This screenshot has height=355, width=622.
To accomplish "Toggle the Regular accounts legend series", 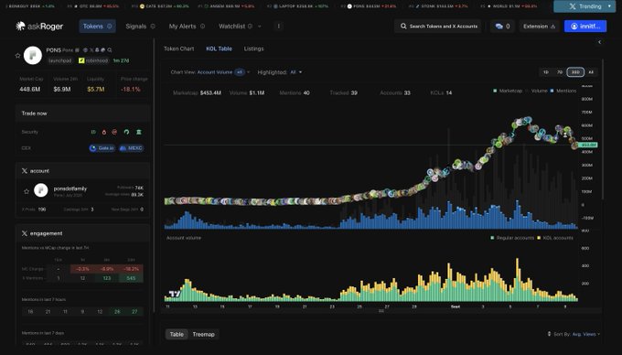I will tap(512, 238).
